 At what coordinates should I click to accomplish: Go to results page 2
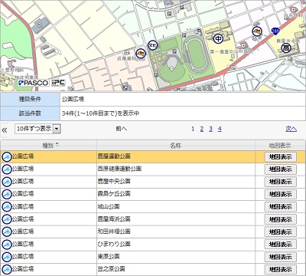tap(202, 129)
